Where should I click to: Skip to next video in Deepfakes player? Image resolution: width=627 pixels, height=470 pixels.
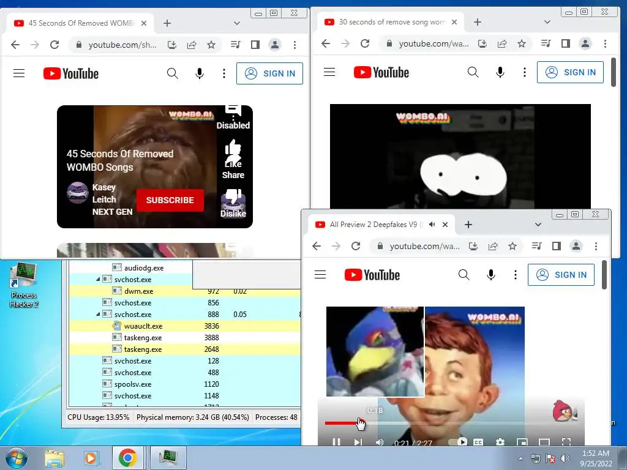358,442
